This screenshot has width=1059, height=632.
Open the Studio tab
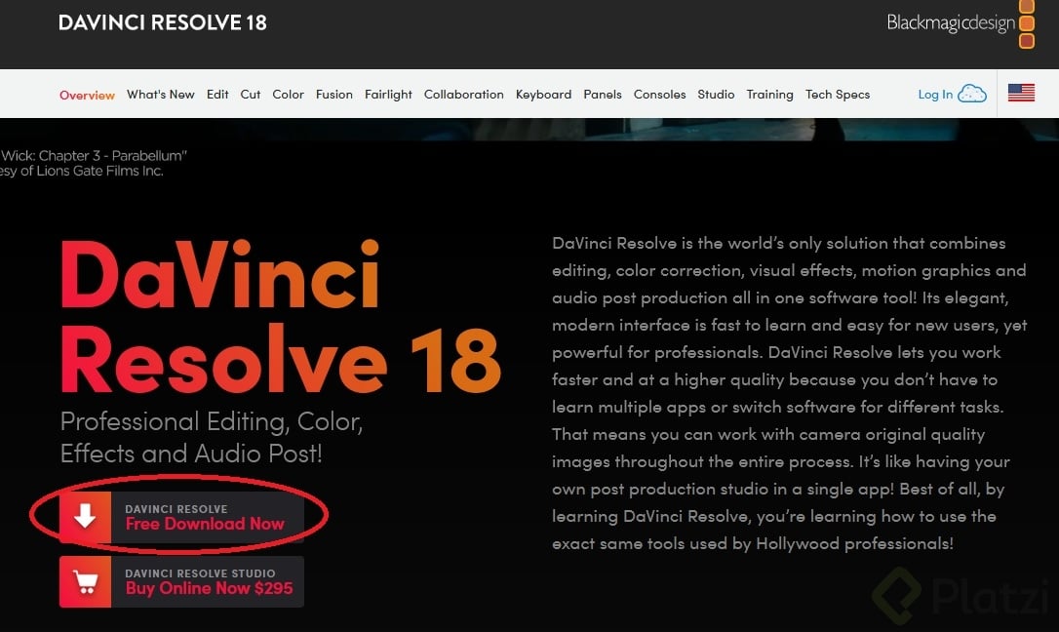716,95
